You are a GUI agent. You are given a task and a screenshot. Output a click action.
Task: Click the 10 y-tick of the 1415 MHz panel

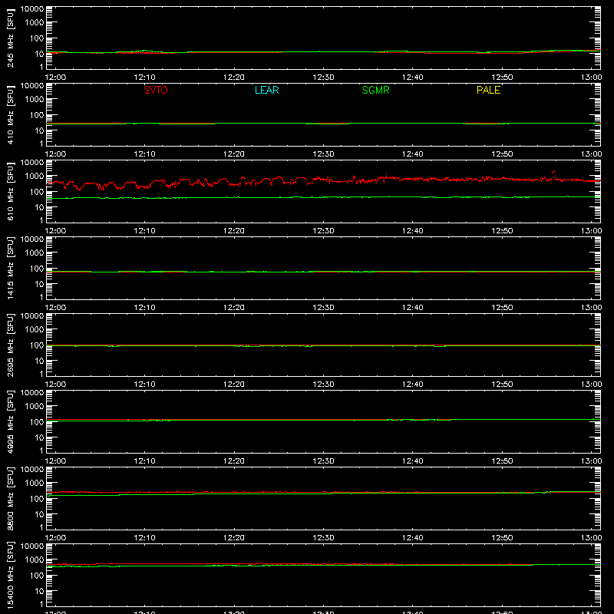click(x=39, y=284)
